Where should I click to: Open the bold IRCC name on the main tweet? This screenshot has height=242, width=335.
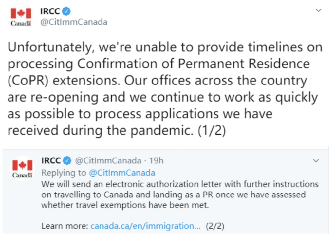(x=49, y=11)
